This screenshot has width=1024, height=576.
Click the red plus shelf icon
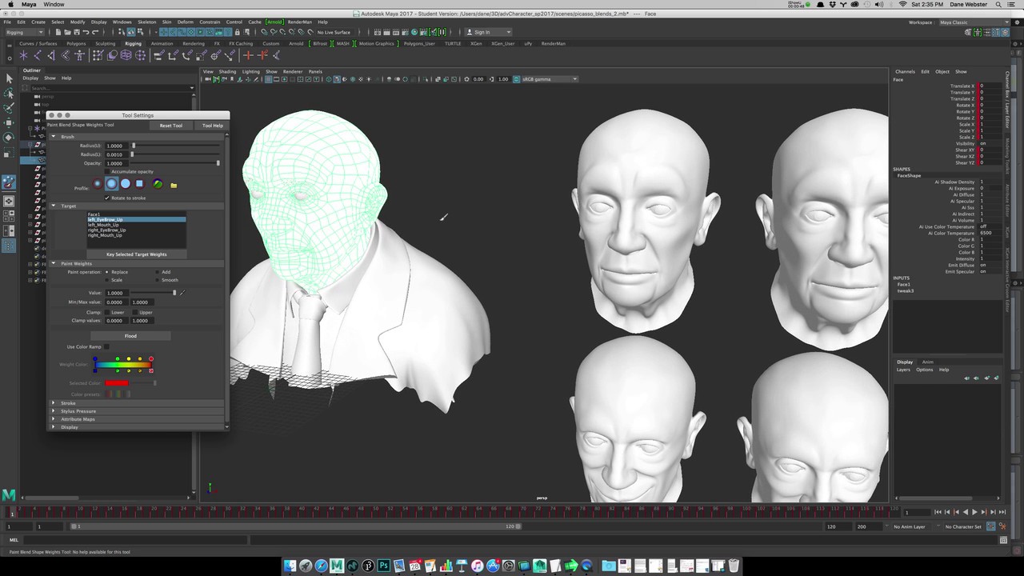tap(248, 55)
